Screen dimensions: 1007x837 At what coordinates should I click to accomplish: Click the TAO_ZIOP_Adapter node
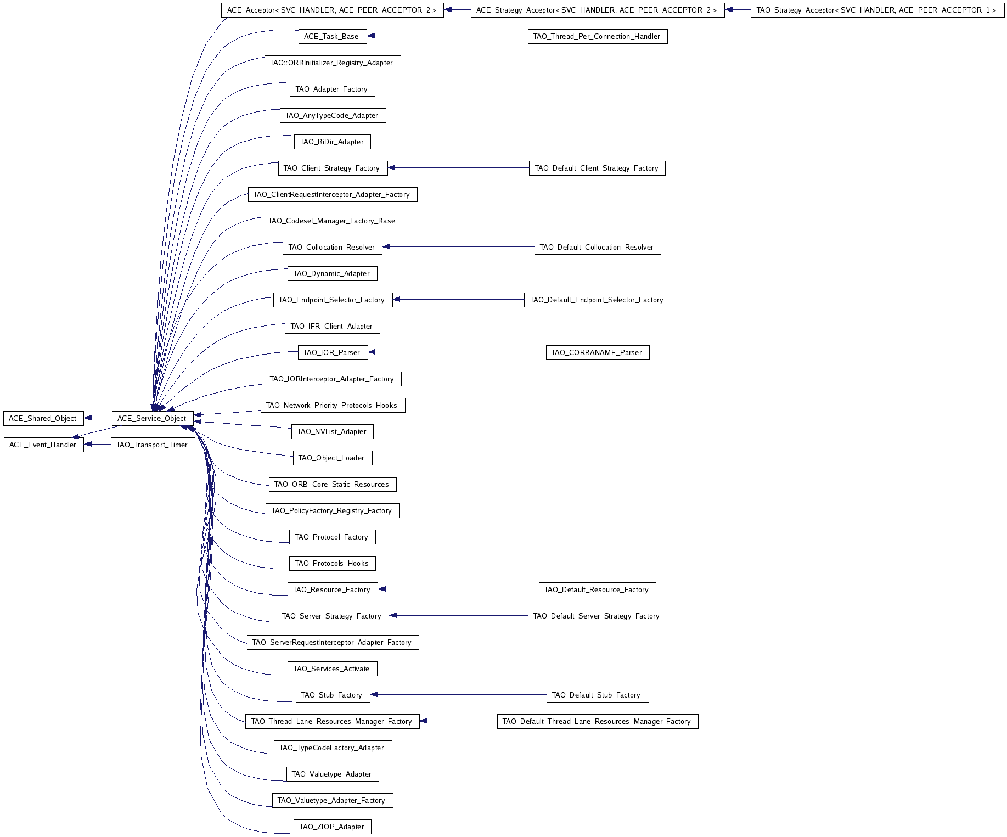tap(331, 827)
